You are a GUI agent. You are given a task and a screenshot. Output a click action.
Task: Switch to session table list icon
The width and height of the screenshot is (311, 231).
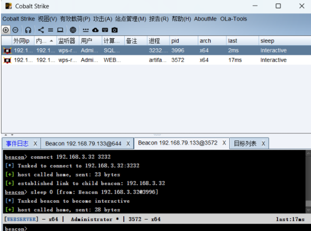[51, 30]
